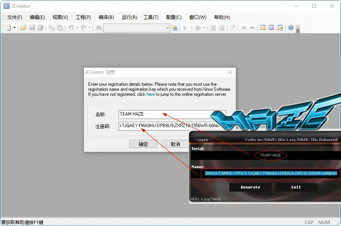The height and width of the screenshot is (226, 341).
Task: Click the Undo arrow icon
Action: pyautogui.click(x=71, y=28)
